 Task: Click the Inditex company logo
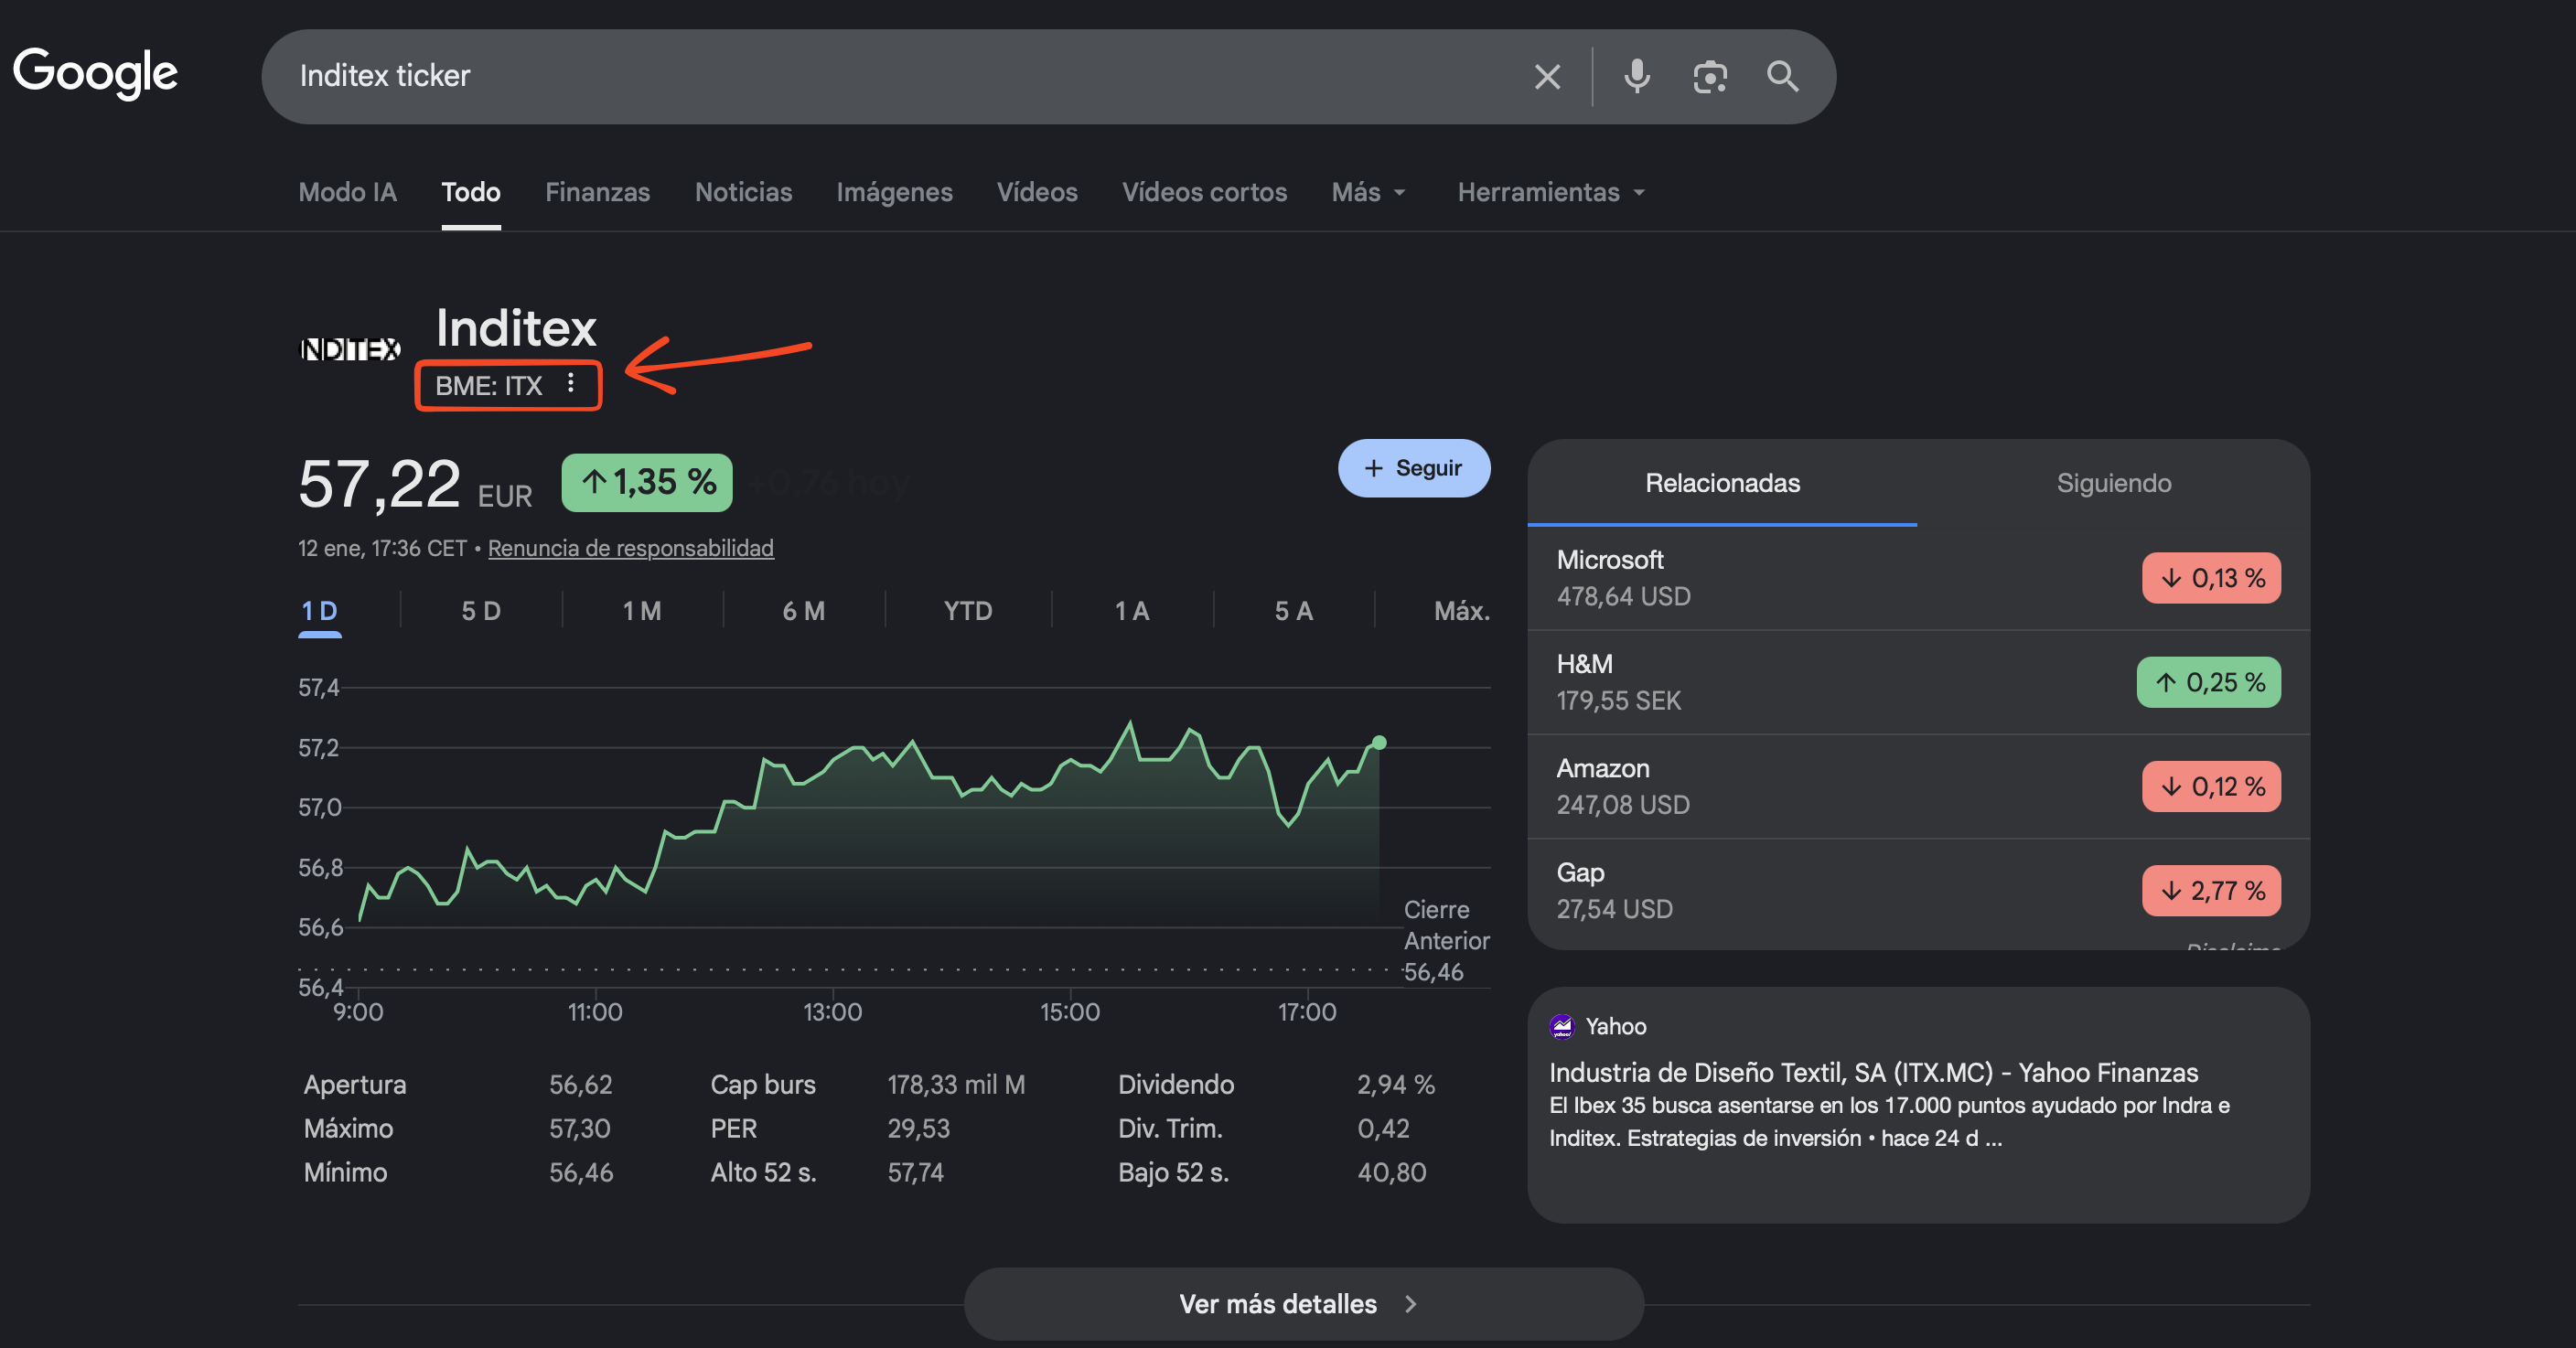tap(351, 349)
